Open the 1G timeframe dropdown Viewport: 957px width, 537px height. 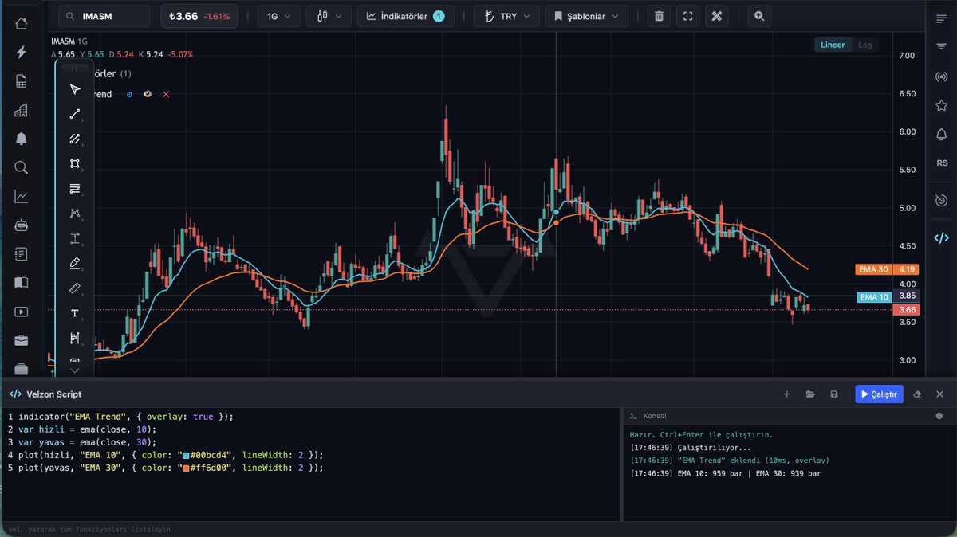[x=278, y=16]
